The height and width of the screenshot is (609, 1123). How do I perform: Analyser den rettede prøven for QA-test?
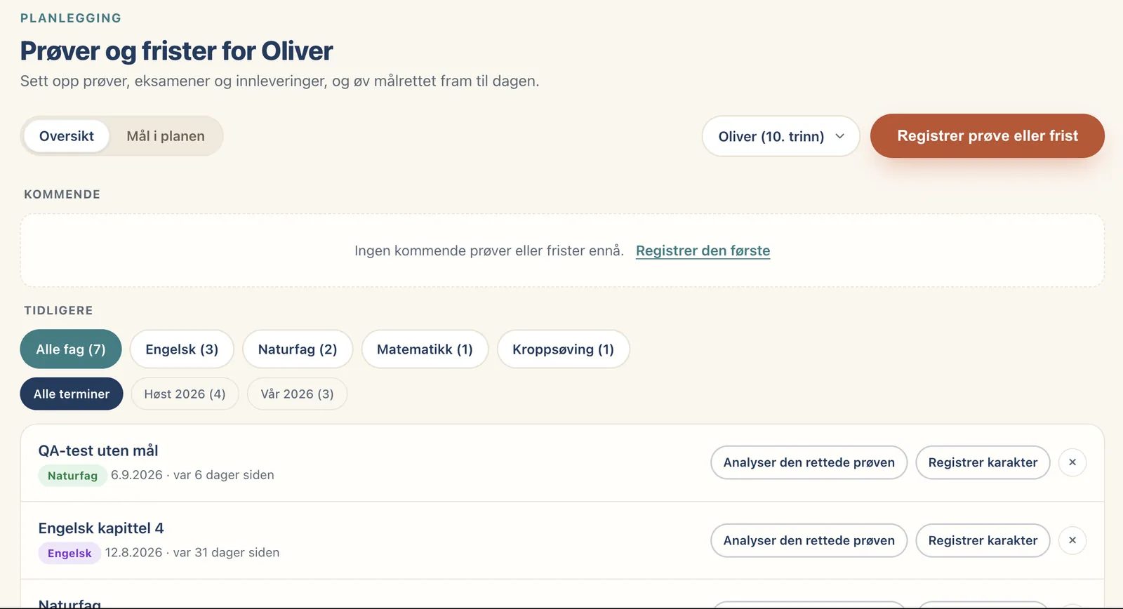point(809,462)
